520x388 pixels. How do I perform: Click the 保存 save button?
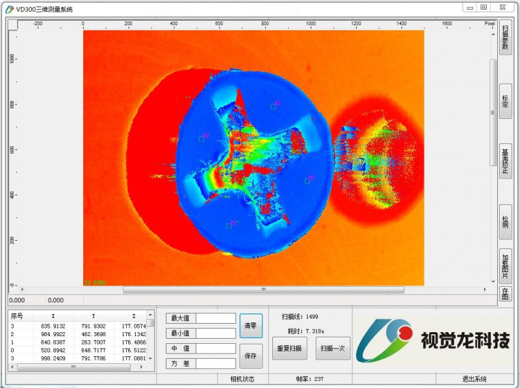[251, 356]
